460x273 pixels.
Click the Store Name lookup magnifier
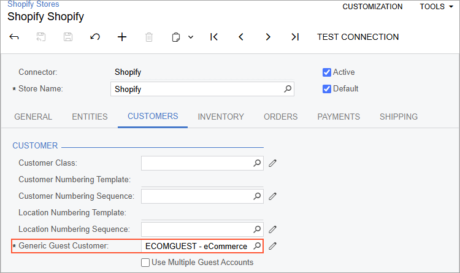click(x=288, y=89)
